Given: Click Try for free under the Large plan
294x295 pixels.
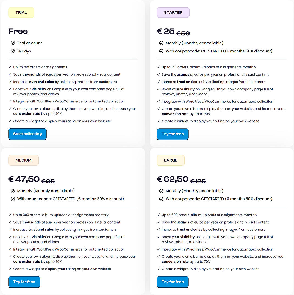Looking at the screenshot, I should [173, 282].
